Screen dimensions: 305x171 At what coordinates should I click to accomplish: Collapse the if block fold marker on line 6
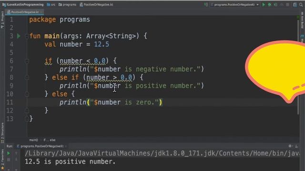pyautogui.click(x=27, y=61)
